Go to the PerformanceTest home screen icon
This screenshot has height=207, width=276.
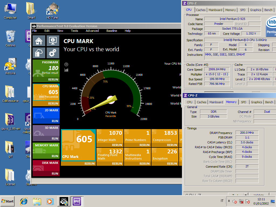pos(39,41)
